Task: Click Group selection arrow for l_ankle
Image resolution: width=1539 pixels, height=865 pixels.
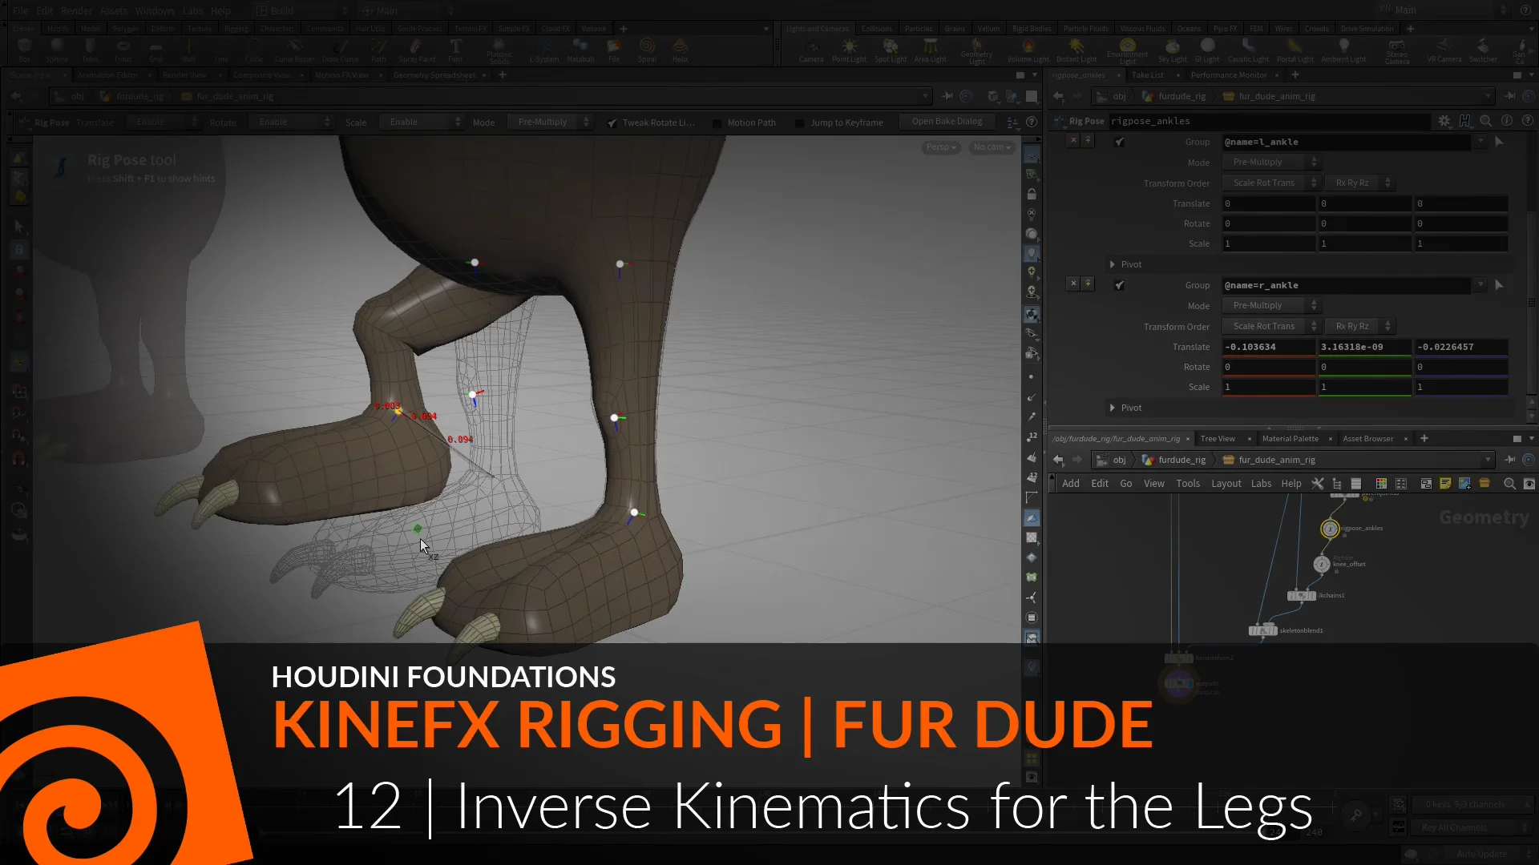Action: pyautogui.click(x=1499, y=142)
